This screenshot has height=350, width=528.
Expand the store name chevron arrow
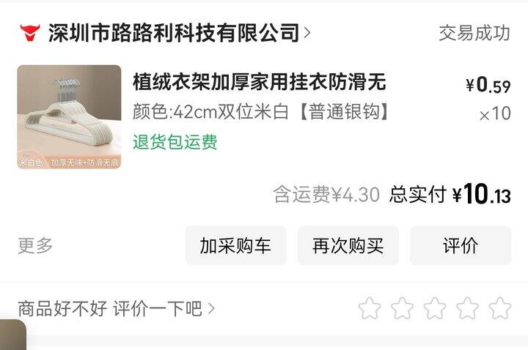pyautogui.click(x=307, y=33)
